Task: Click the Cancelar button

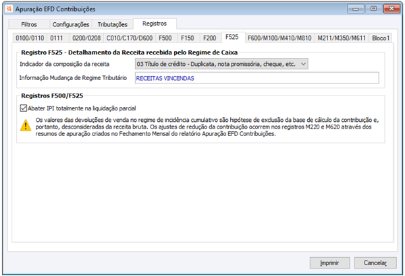Action: [x=375, y=263]
